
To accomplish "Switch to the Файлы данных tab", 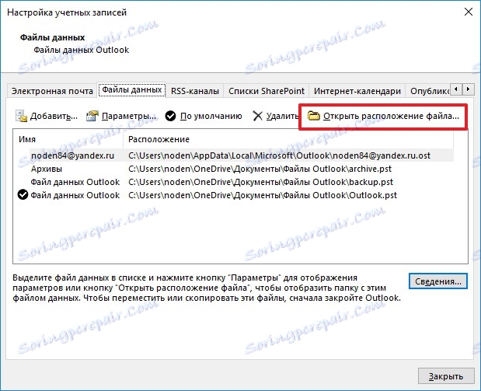I will pyautogui.click(x=132, y=90).
